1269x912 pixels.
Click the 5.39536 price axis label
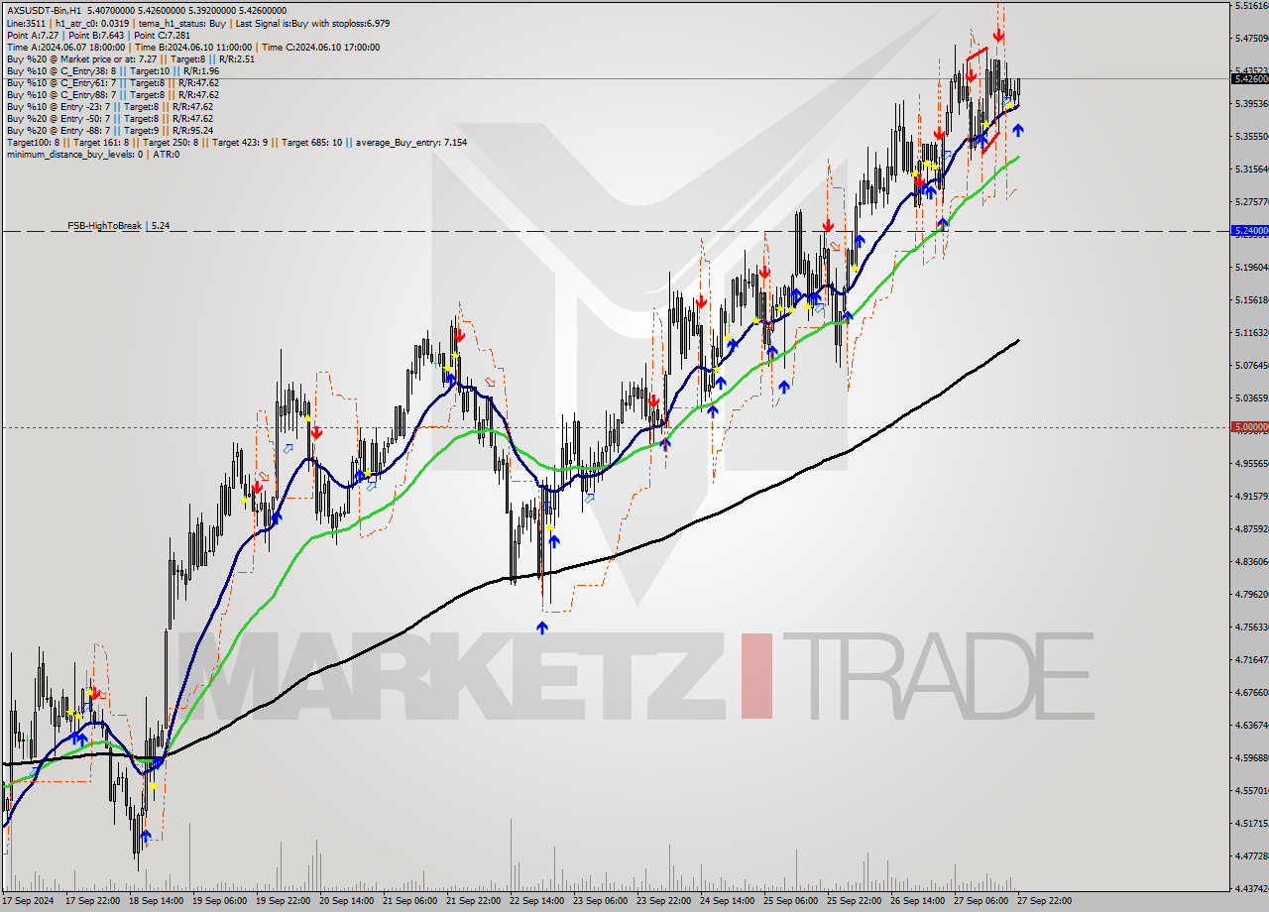pos(1250,103)
